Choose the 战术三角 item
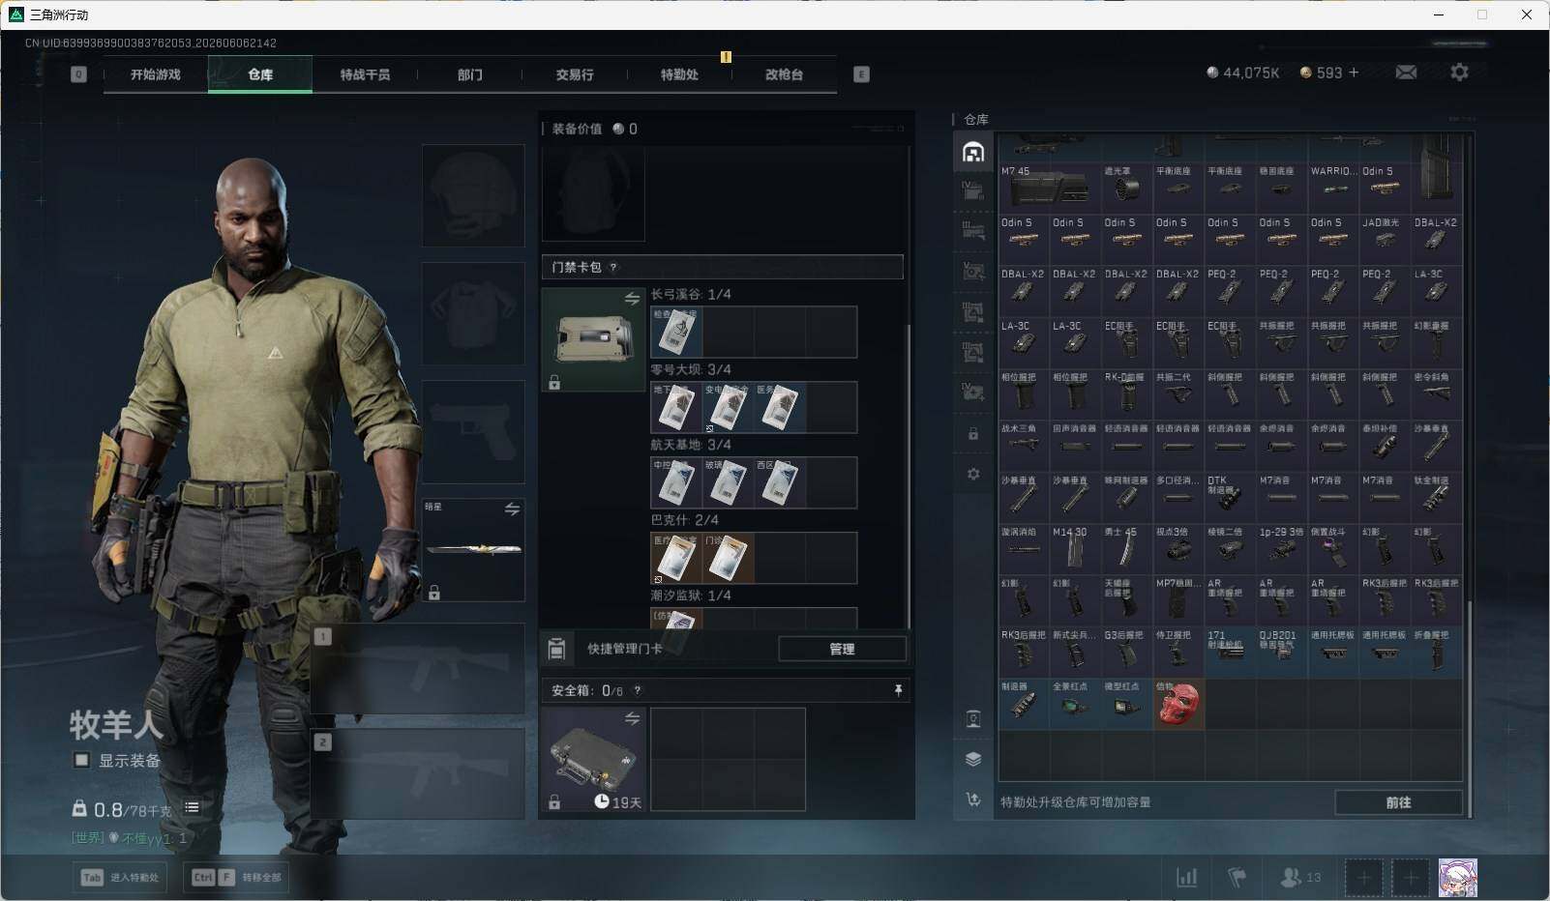Viewport: 1550px width, 901px height. pos(1024,447)
